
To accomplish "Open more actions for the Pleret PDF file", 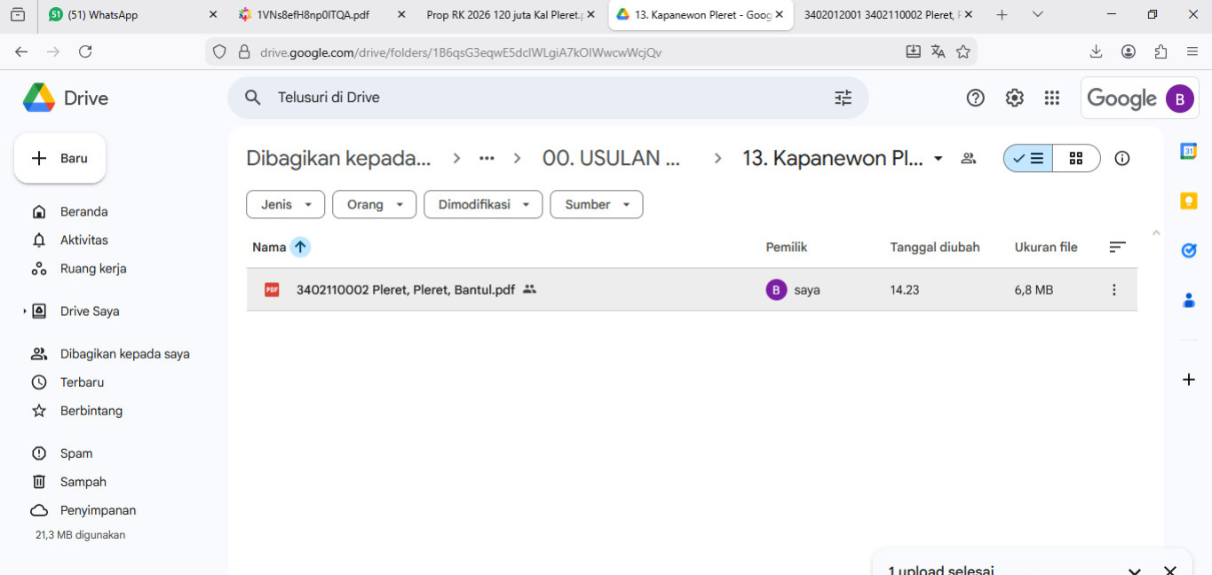I will click(x=1113, y=289).
